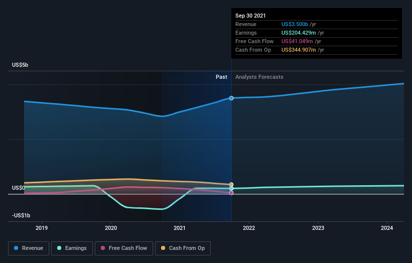Click the US$0 y-axis label
Screen dimensions: 412x263
click(x=19, y=188)
